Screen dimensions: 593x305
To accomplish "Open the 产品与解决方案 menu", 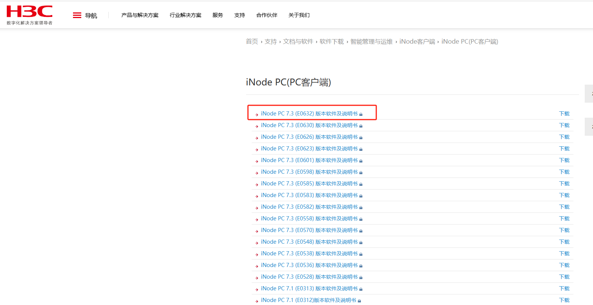I will tap(140, 15).
